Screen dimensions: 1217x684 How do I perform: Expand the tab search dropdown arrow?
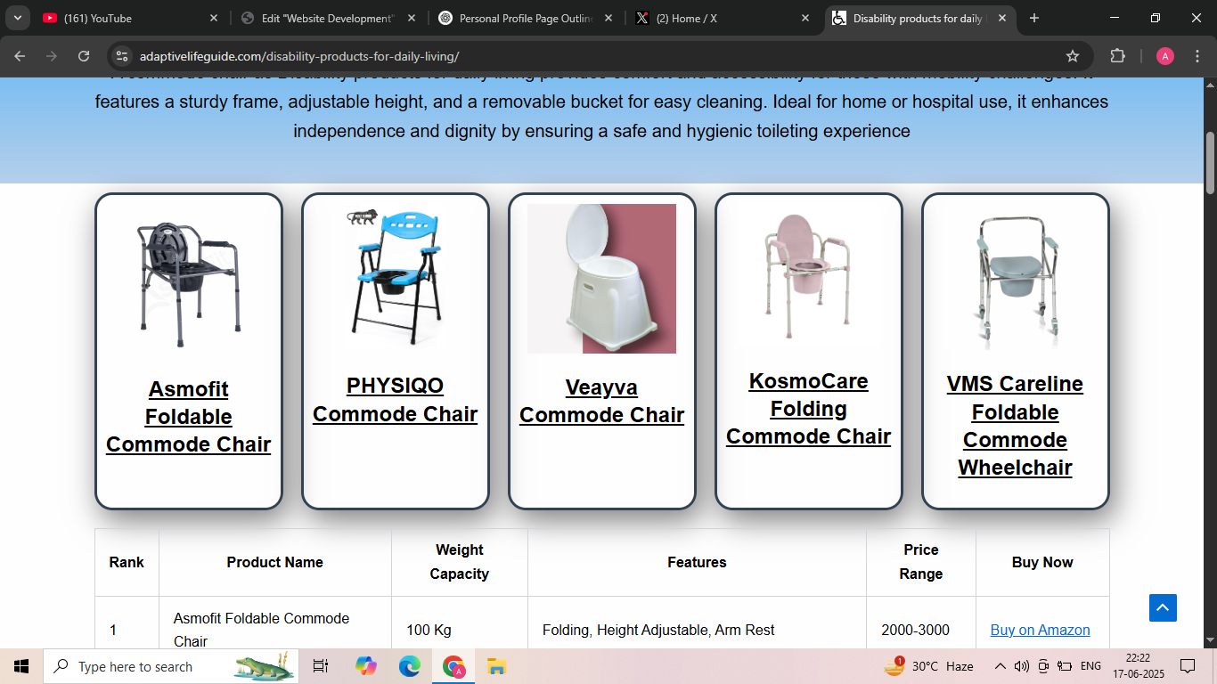coord(17,18)
